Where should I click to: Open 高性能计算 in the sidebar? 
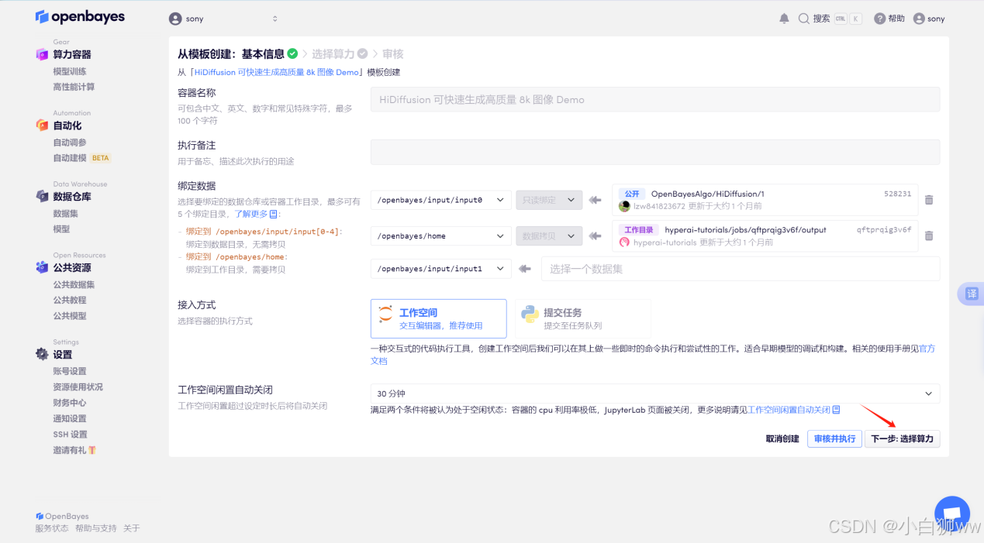[x=74, y=87]
